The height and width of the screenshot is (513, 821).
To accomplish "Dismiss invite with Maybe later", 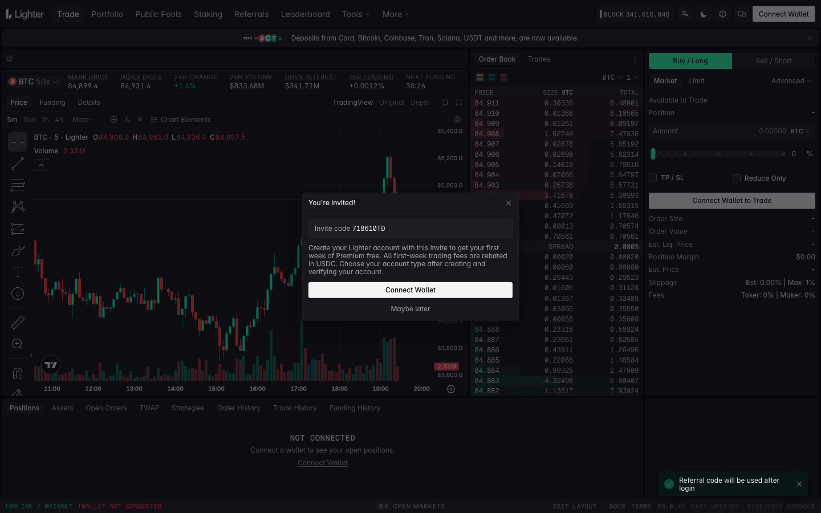I will pyautogui.click(x=410, y=309).
